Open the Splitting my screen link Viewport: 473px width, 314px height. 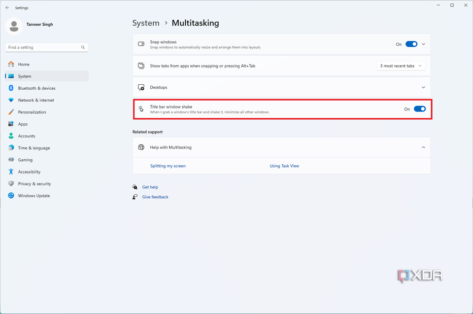coord(168,166)
